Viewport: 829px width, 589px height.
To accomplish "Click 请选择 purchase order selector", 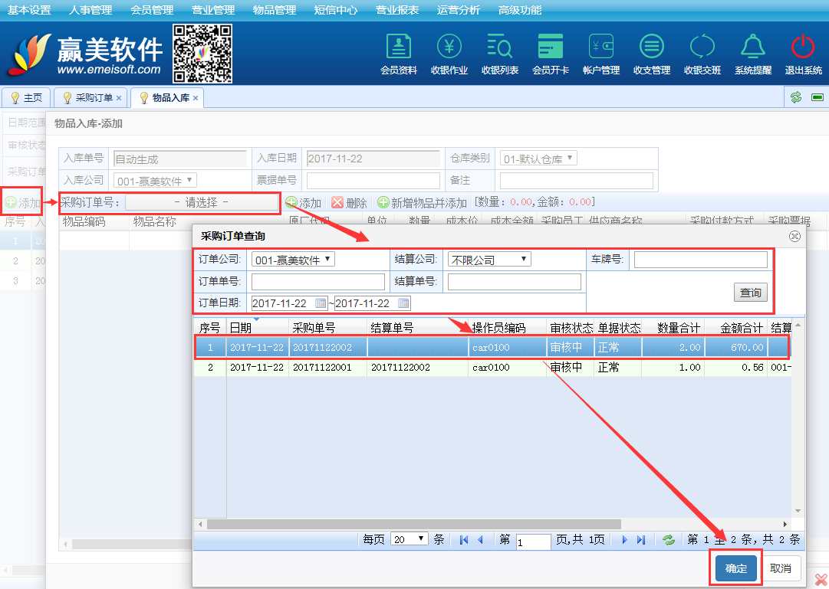I will [x=202, y=202].
